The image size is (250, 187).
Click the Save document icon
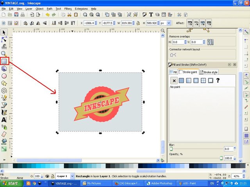tap(16, 15)
